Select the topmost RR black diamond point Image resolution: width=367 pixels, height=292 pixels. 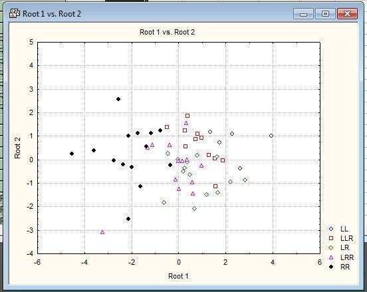pos(118,99)
